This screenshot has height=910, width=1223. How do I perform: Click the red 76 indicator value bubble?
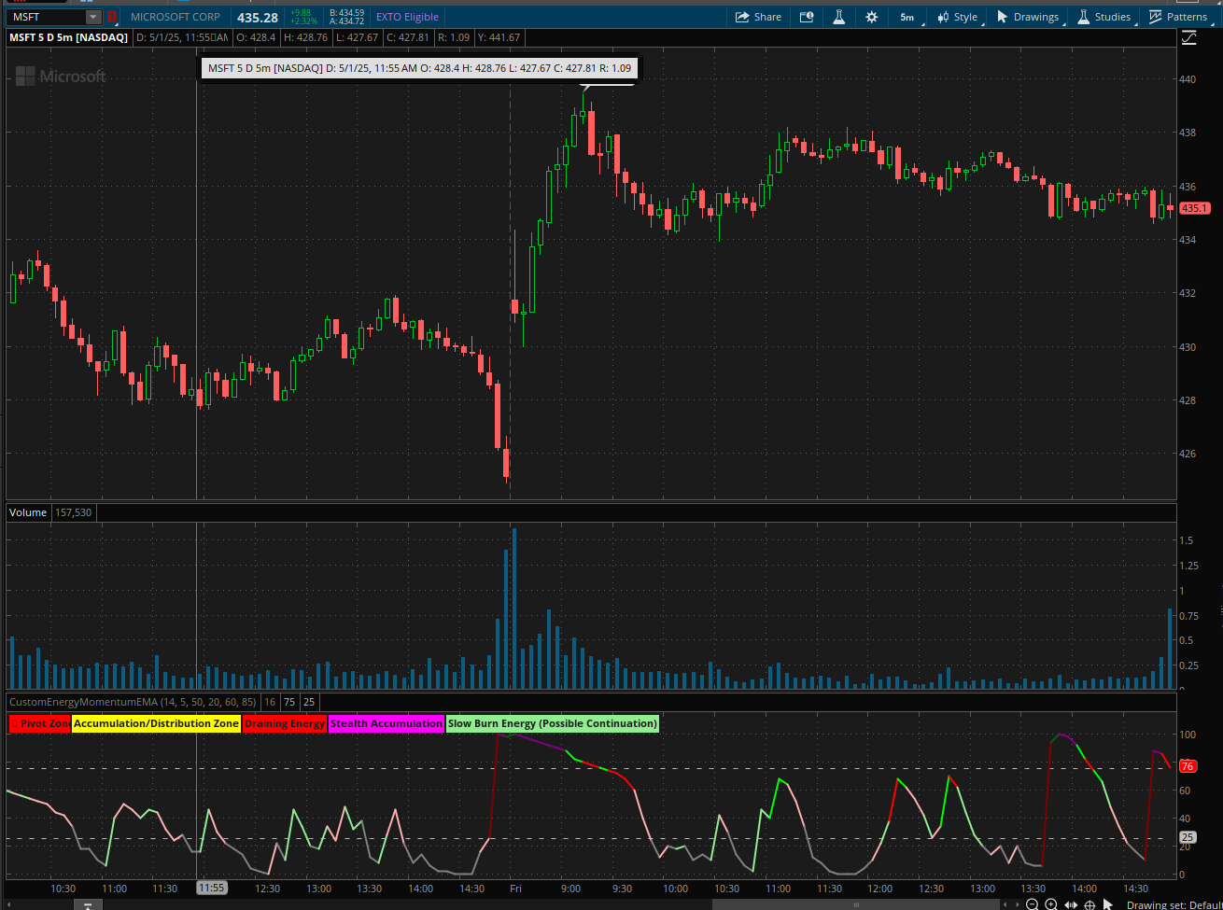pyautogui.click(x=1188, y=766)
